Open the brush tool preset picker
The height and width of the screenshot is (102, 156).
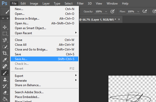click(x=7, y=12)
